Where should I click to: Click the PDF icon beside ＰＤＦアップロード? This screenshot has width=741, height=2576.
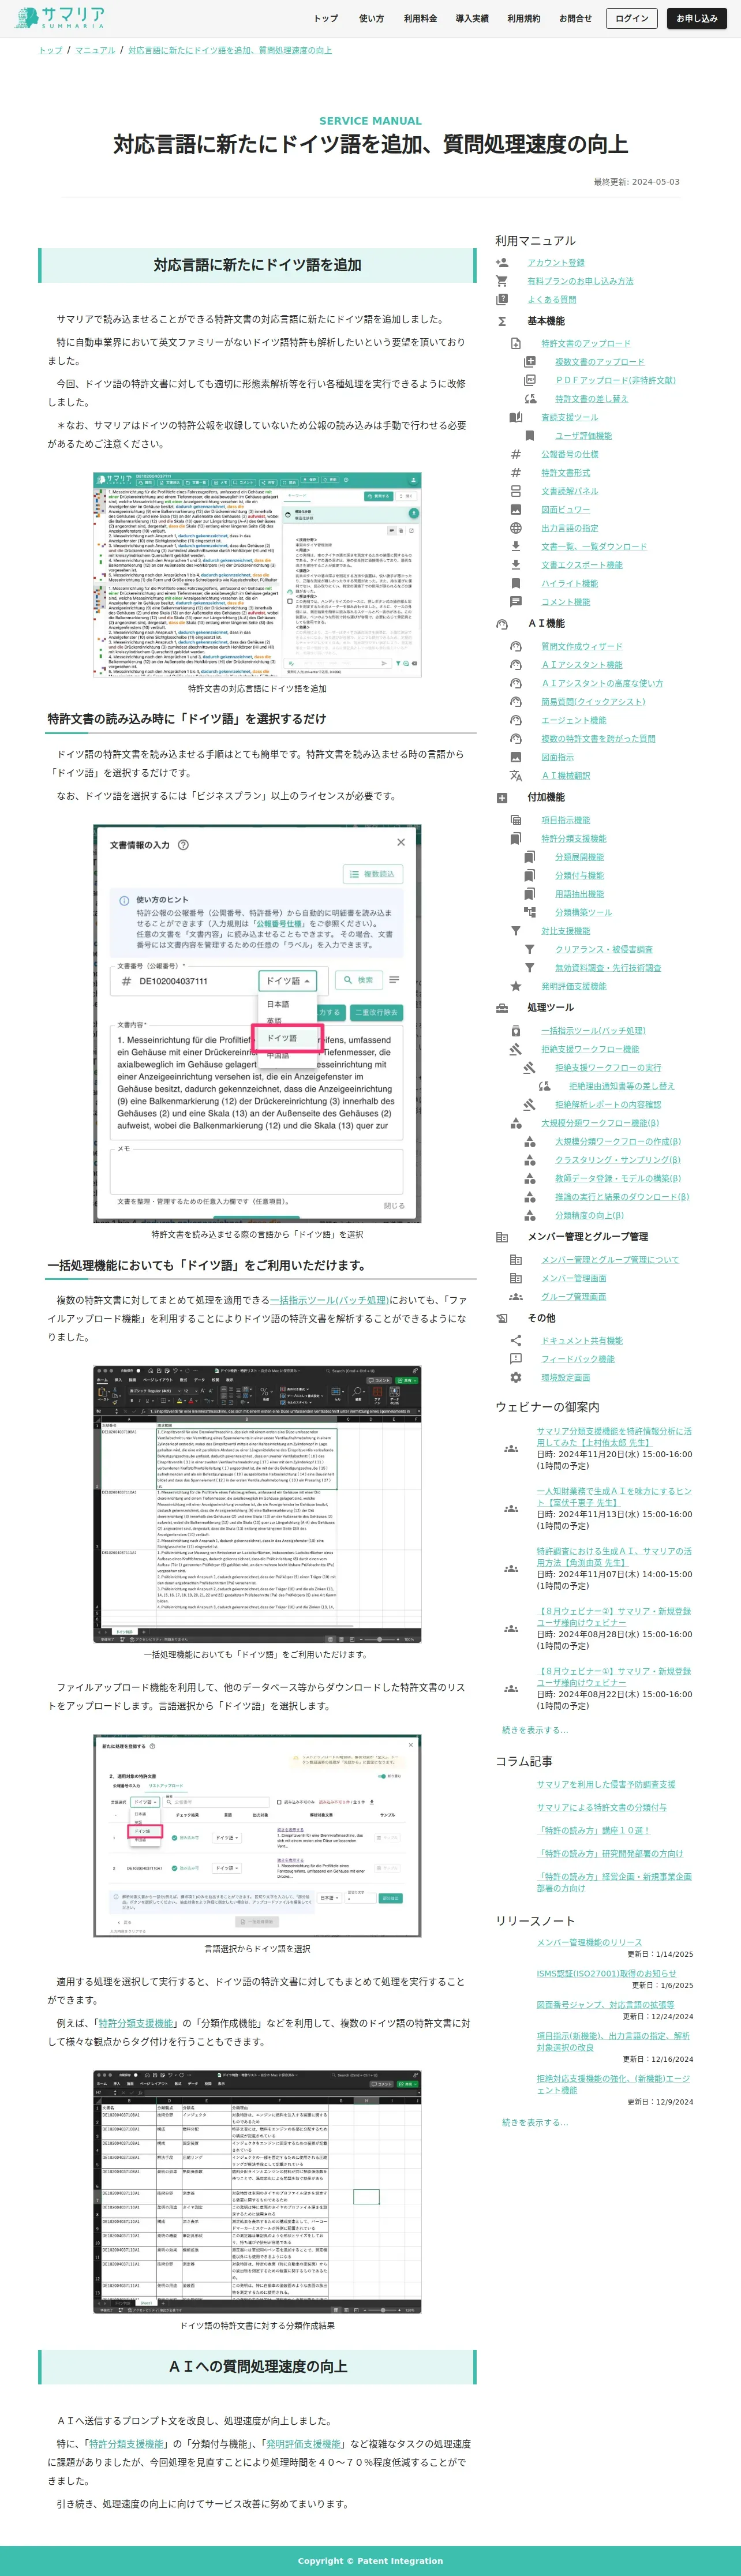pos(530,381)
